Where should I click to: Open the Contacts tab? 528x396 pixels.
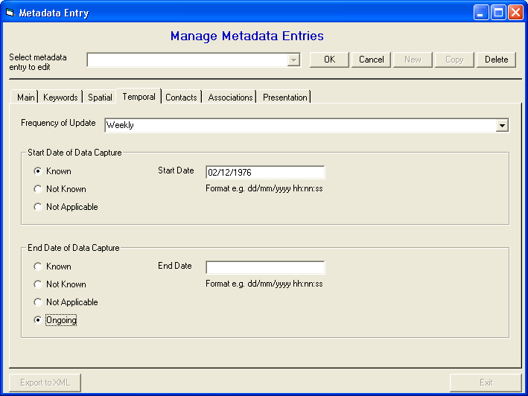(x=181, y=98)
